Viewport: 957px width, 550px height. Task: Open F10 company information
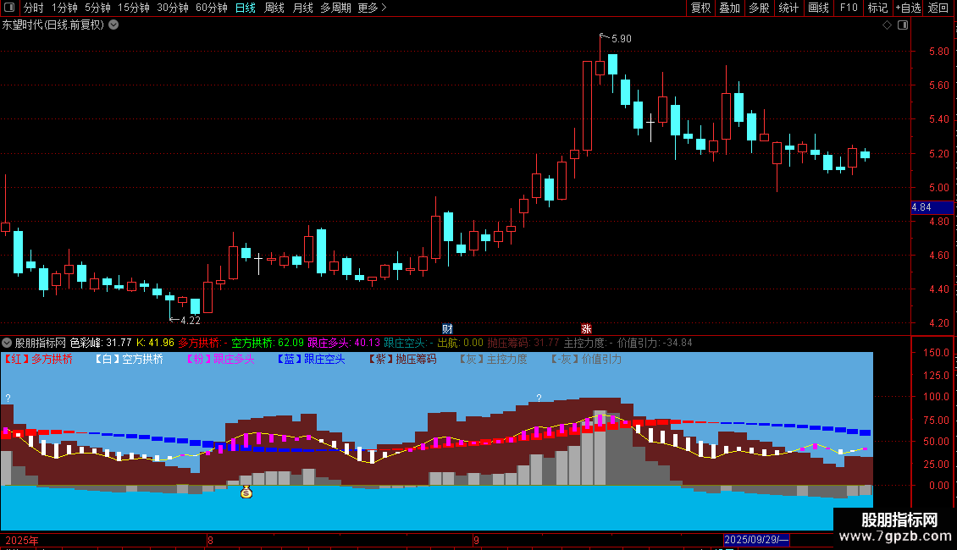849,8
